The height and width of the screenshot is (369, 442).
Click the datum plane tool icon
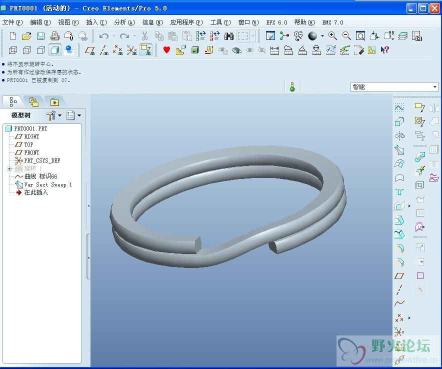click(399, 276)
